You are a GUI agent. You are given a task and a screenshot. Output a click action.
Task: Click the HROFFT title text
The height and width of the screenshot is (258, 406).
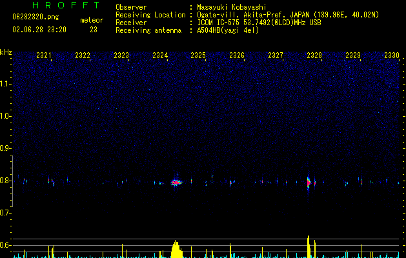pyautogui.click(x=66, y=5)
